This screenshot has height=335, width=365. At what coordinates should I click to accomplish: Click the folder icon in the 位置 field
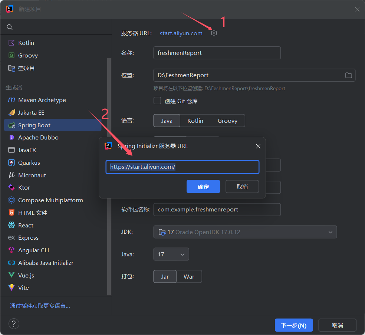(348, 75)
